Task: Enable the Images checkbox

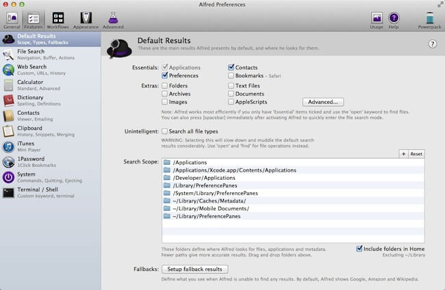Action: [164, 101]
